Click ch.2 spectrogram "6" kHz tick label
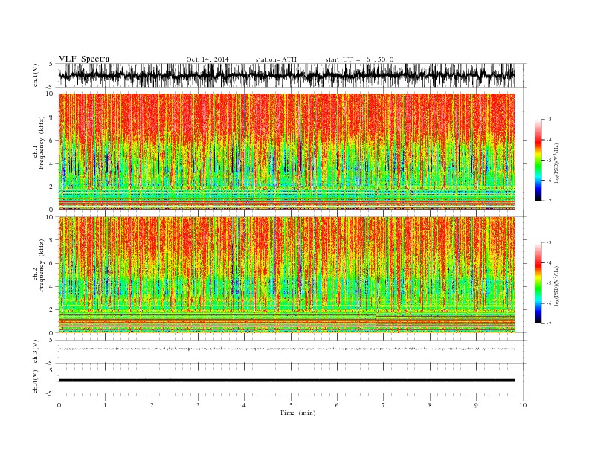This screenshot has height=455, width=589. click(52, 263)
